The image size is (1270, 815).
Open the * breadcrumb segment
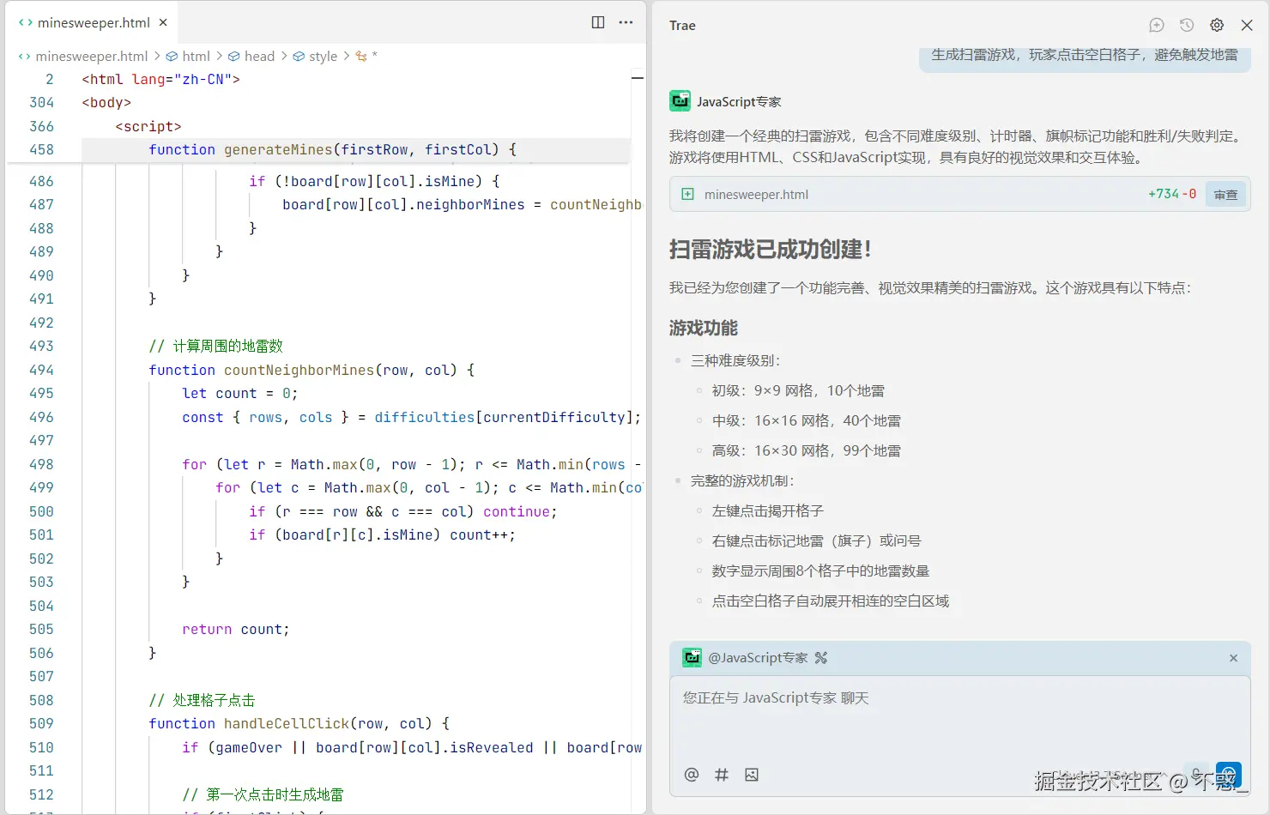[x=366, y=56]
